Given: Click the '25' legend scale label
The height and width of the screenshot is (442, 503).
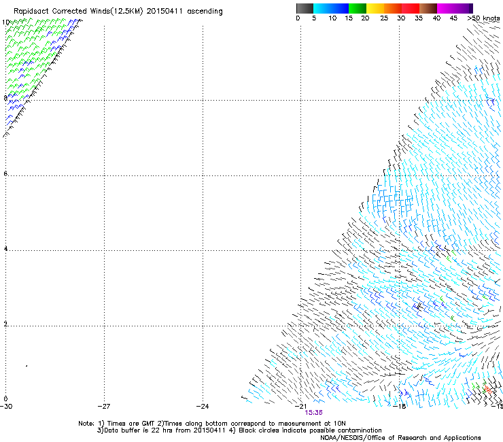Looking at the screenshot, I should click(384, 18).
